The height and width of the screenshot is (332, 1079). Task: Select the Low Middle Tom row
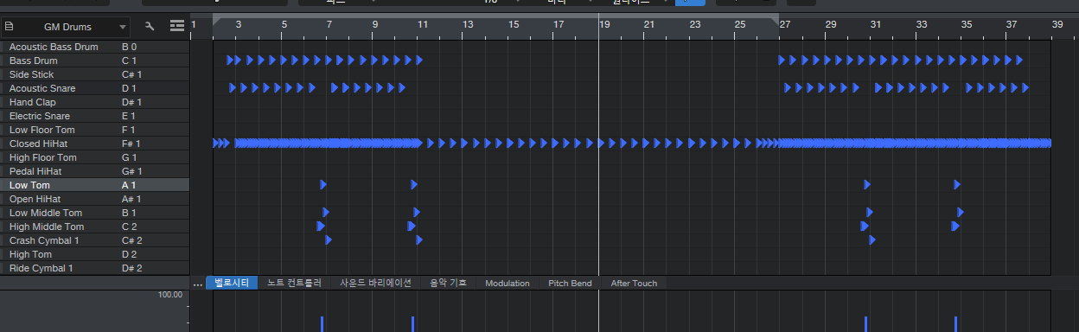coord(95,213)
